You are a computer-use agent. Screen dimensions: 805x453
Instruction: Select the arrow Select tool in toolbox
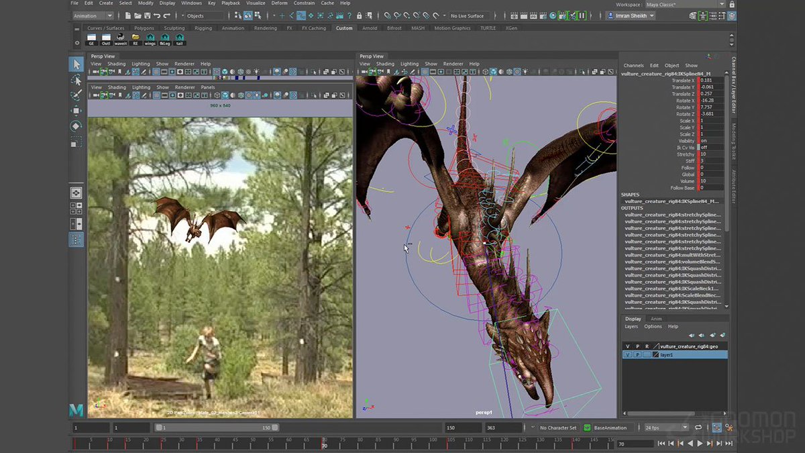click(76, 64)
